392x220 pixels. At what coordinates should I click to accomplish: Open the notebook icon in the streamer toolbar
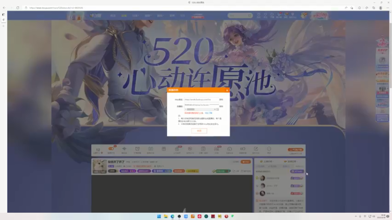pos(203,149)
